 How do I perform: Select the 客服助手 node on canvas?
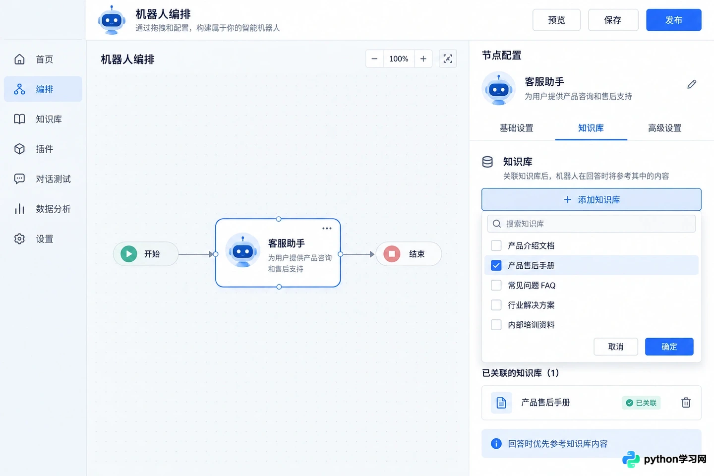click(x=278, y=253)
